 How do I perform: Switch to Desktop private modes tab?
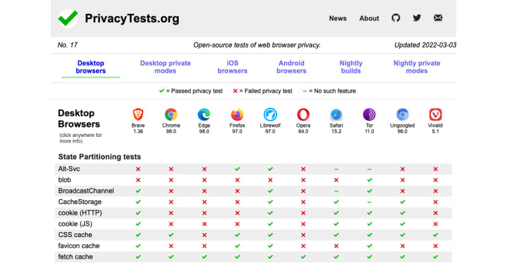point(165,67)
